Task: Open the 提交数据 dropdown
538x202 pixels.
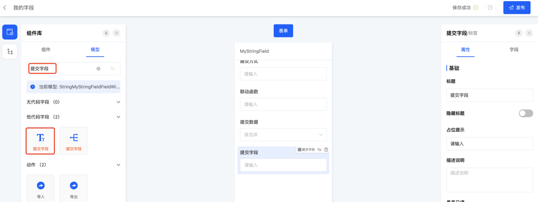Action: coord(283,135)
